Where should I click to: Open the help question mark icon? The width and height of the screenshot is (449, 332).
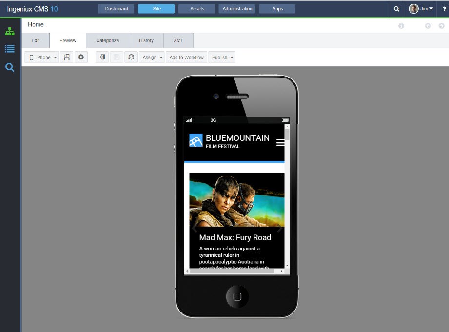(x=444, y=9)
